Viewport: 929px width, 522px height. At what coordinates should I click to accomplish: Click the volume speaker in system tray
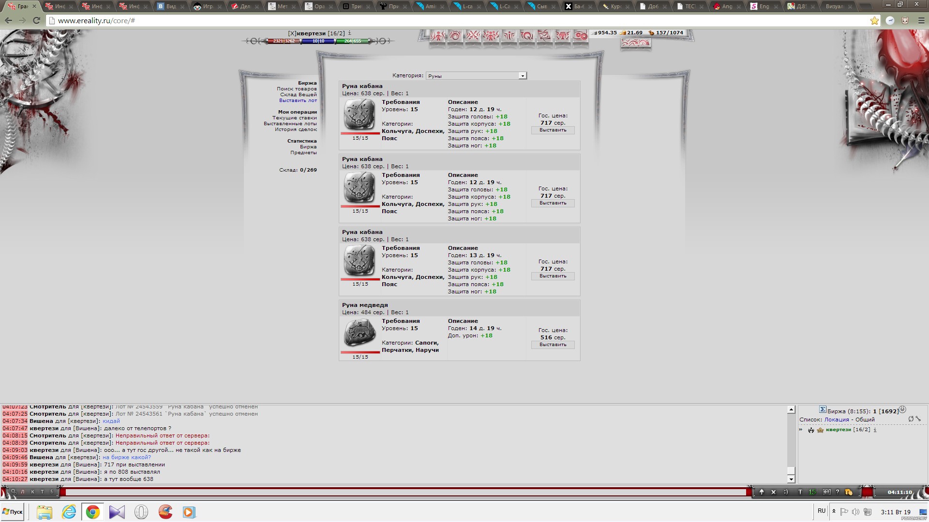coord(855,512)
